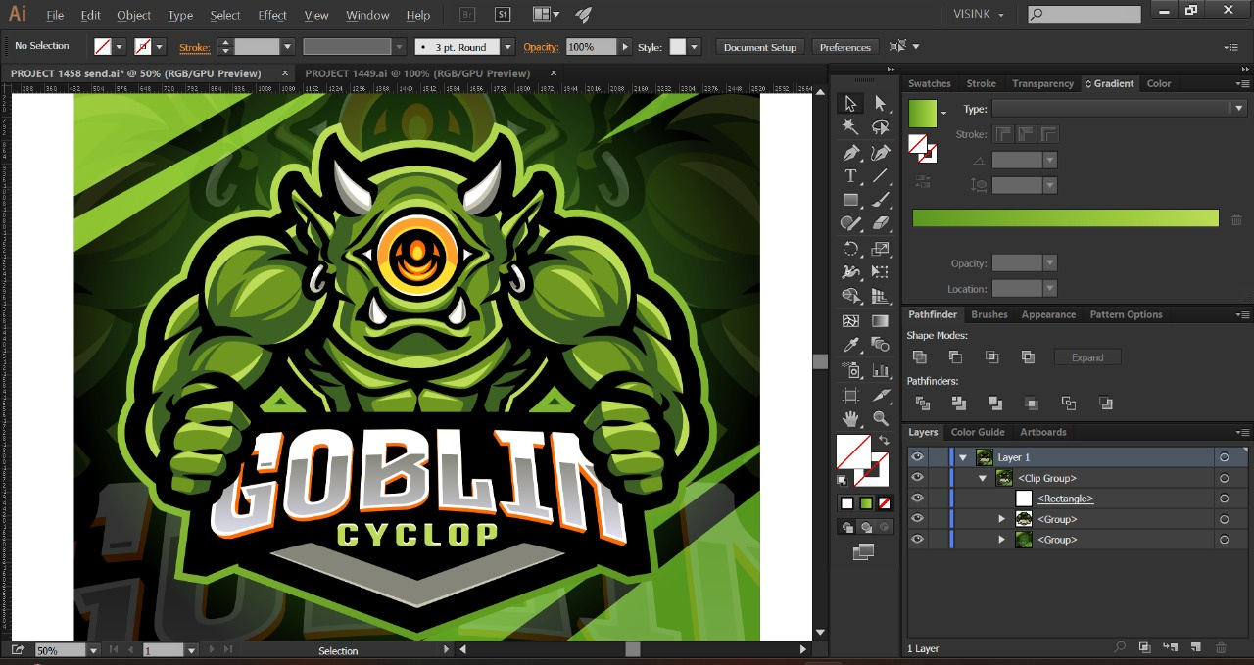Hide Layer 1 using its eye icon
Image resolution: width=1254 pixels, height=665 pixels.
[917, 457]
